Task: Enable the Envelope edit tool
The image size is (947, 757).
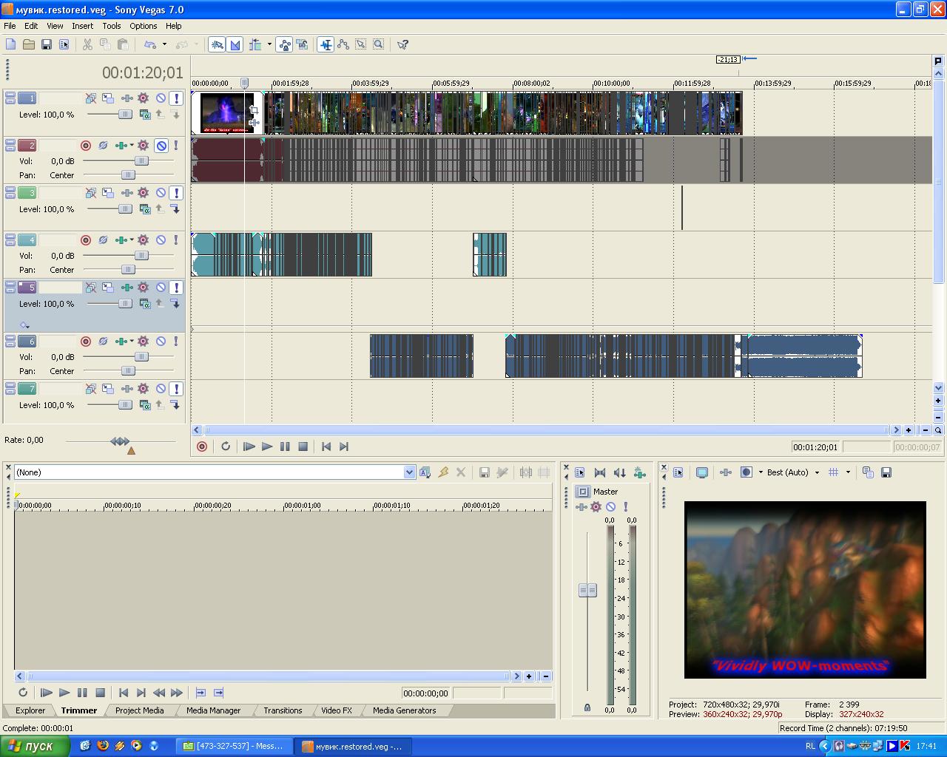Action: pyautogui.click(x=343, y=44)
